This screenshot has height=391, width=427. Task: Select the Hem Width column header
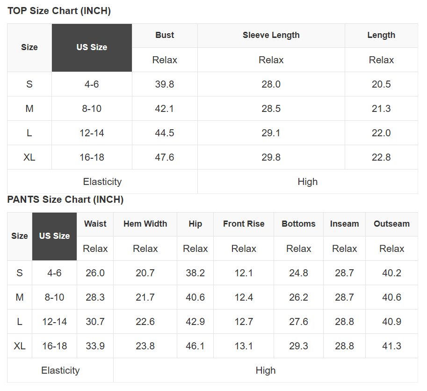(145, 224)
